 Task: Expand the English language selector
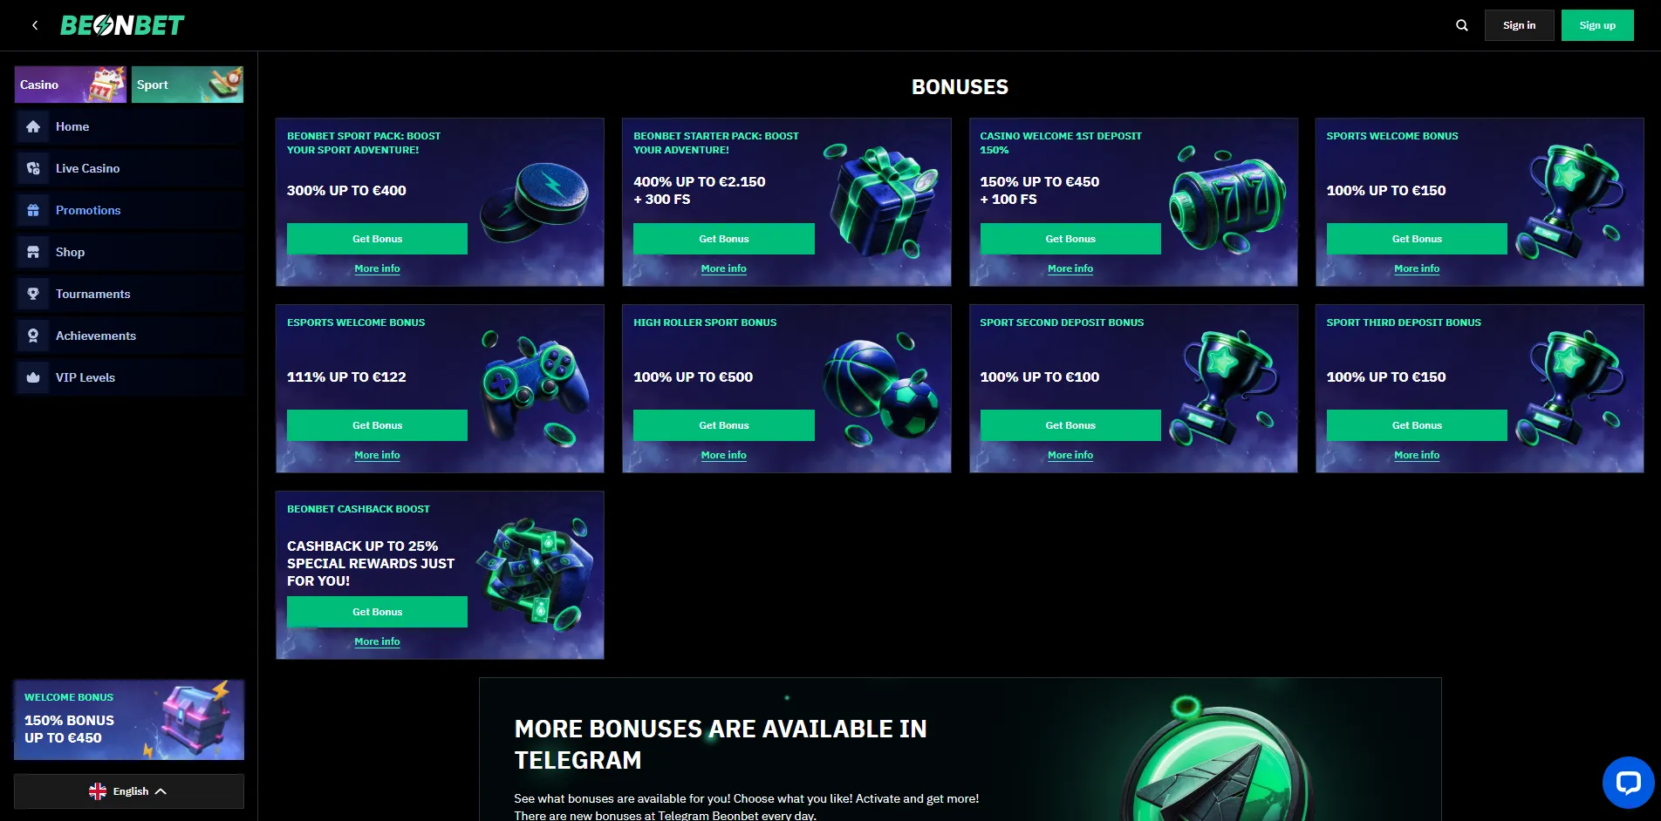click(129, 791)
